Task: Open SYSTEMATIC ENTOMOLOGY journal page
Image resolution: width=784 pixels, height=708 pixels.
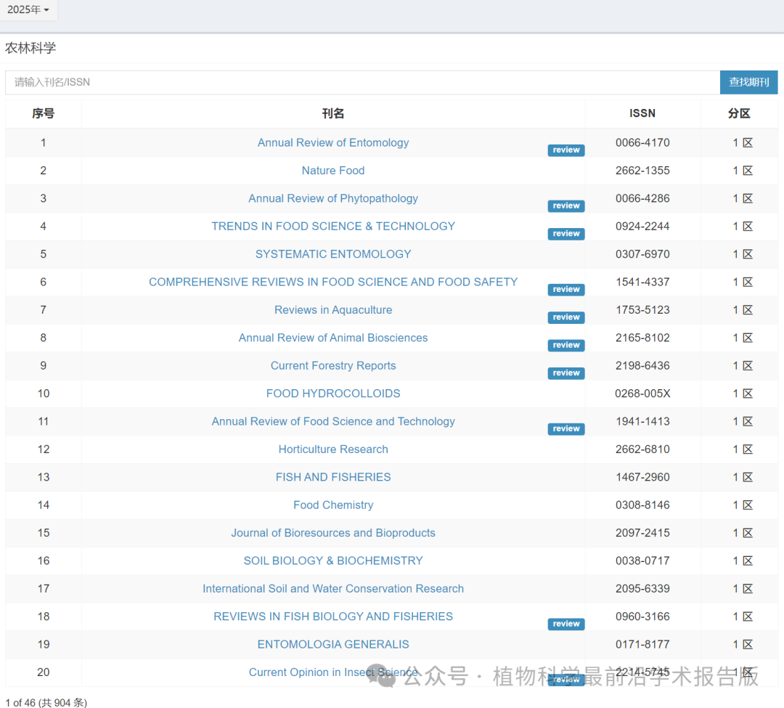Action: 332,254
